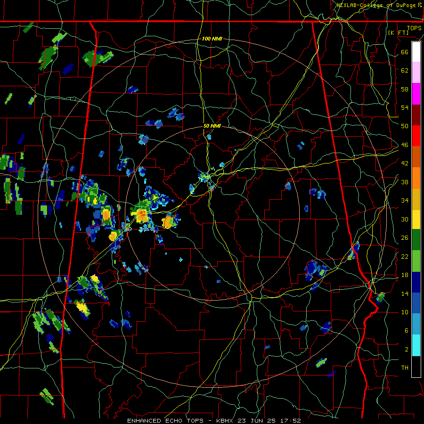Click the 34 legend number
This screenshot has height=424, width=424.
(405, 201)
